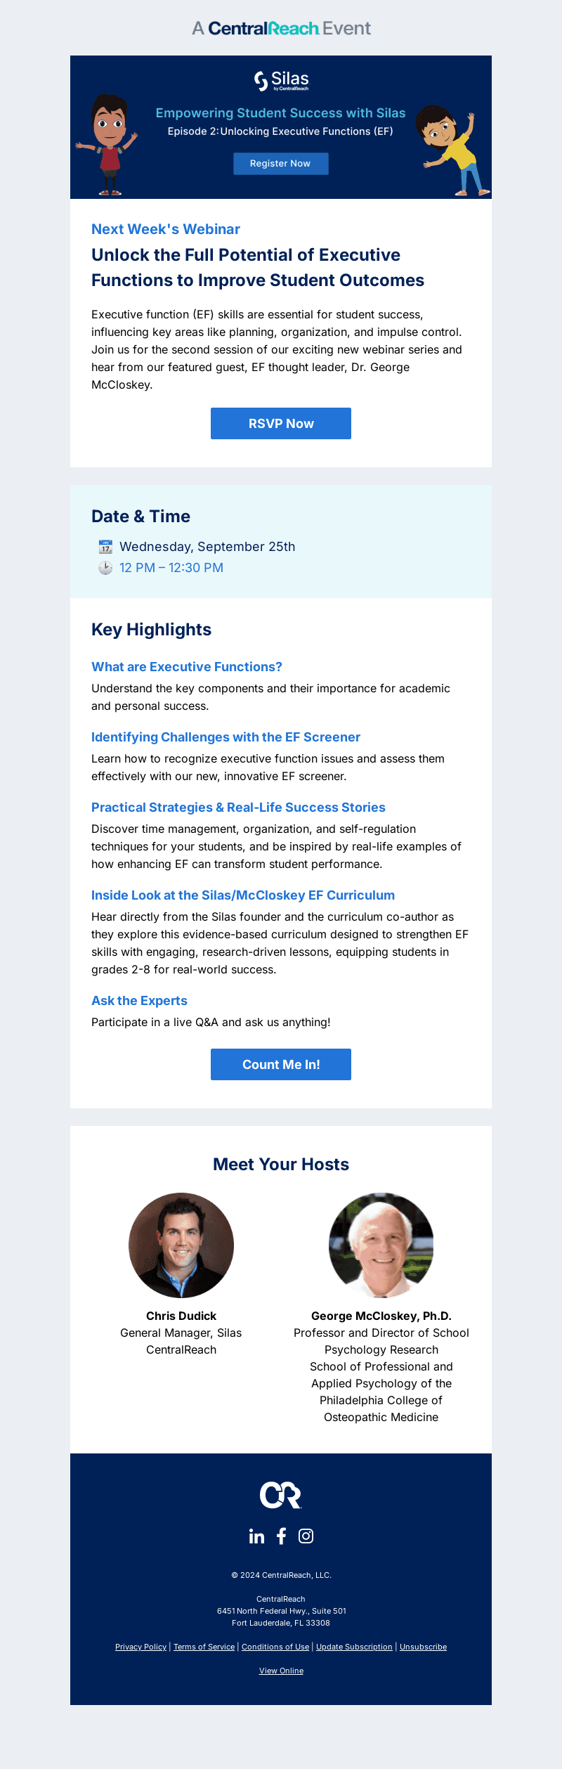
Task: Click the CR logo in footer
Action: [x=281, y=1495]
